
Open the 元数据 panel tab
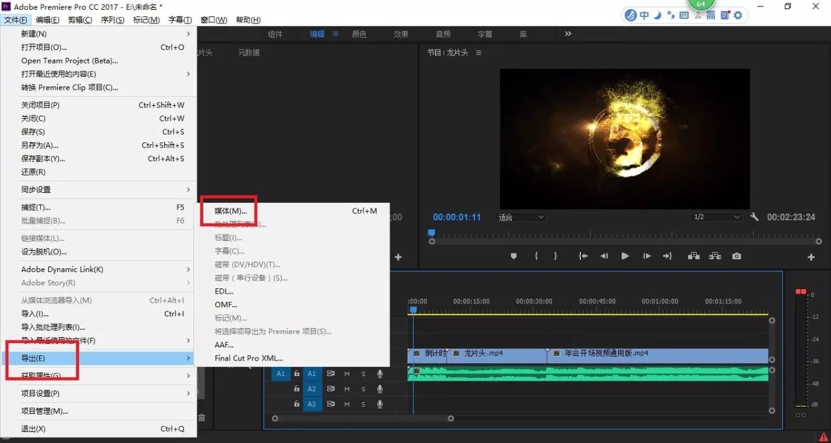pos(249,53)
